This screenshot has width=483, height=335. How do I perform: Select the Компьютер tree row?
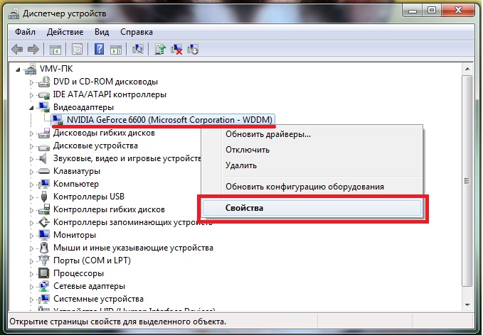click(76, 184)
